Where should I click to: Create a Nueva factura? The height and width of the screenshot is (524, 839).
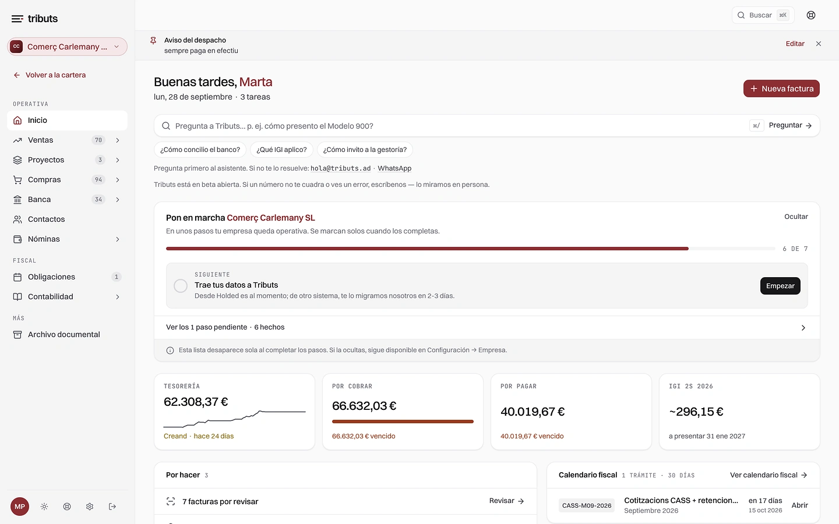[x=781, y=88]
